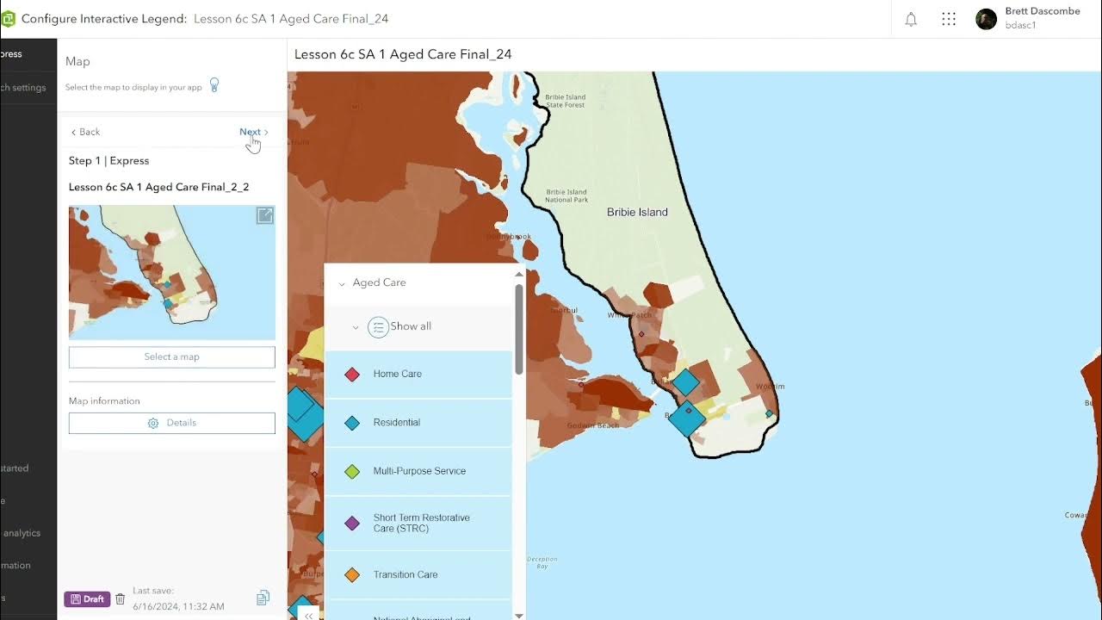Toggle Home Care legend filter

pyautogui.click(x=418, y=375)
